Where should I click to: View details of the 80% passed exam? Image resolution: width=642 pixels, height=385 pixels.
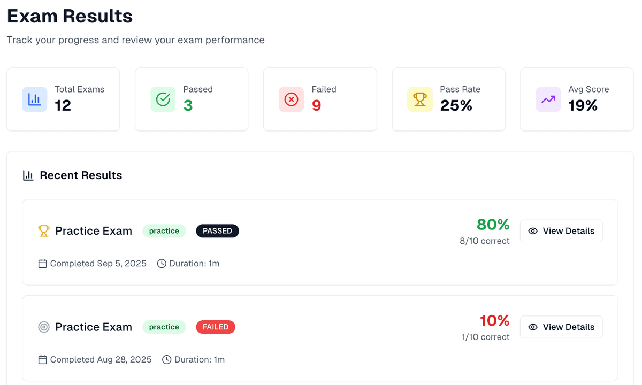coord(561,231)
